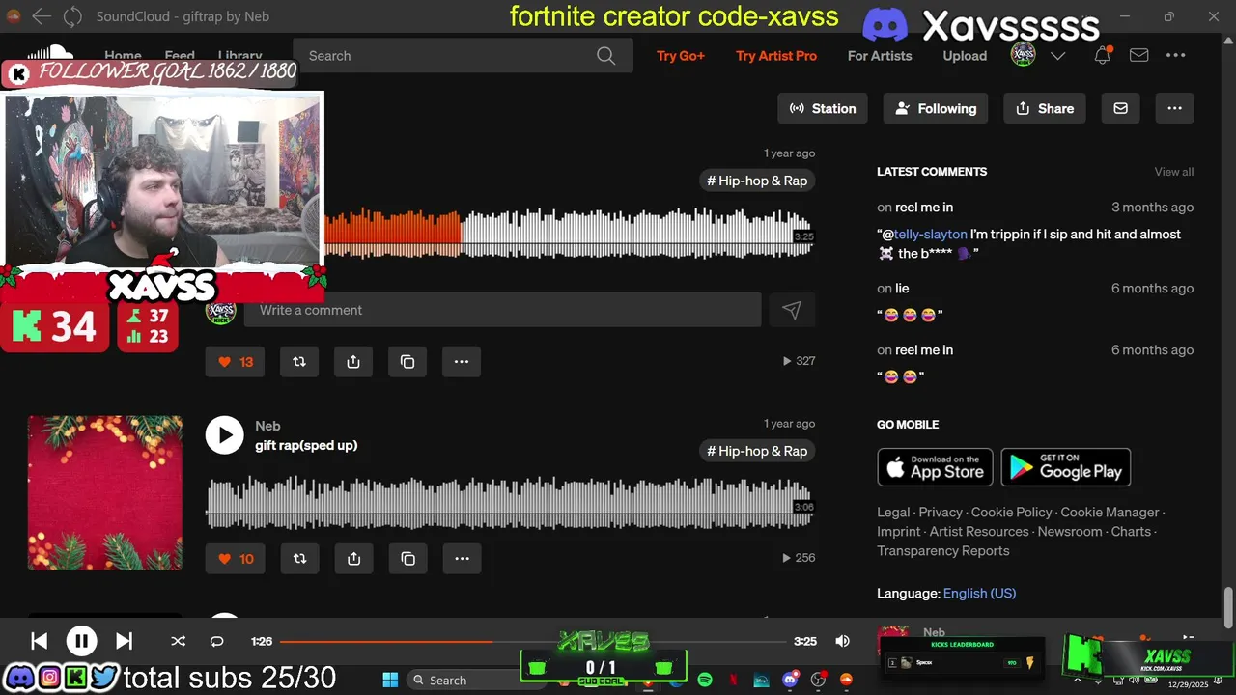This screenshot has height=695, width=1236.
Task: Filter by first track's Hip-hop & Rap tag
Action: (757, 181)
